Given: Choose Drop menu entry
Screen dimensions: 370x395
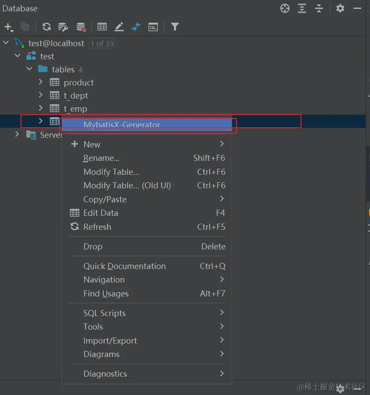Looking at the screenshot, I should (x=147, y=246).
